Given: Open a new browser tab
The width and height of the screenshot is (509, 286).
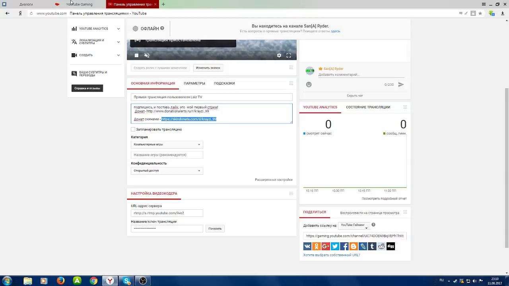Looking at the screenshot, I should 163,4.
